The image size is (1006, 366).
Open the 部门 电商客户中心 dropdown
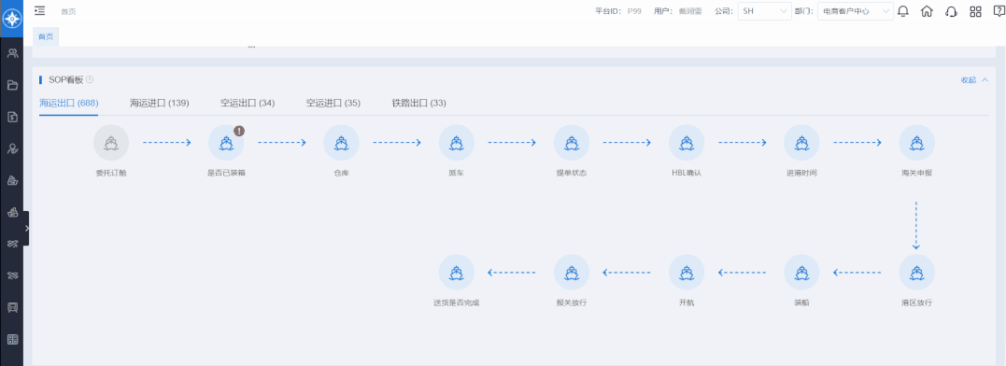856,11
